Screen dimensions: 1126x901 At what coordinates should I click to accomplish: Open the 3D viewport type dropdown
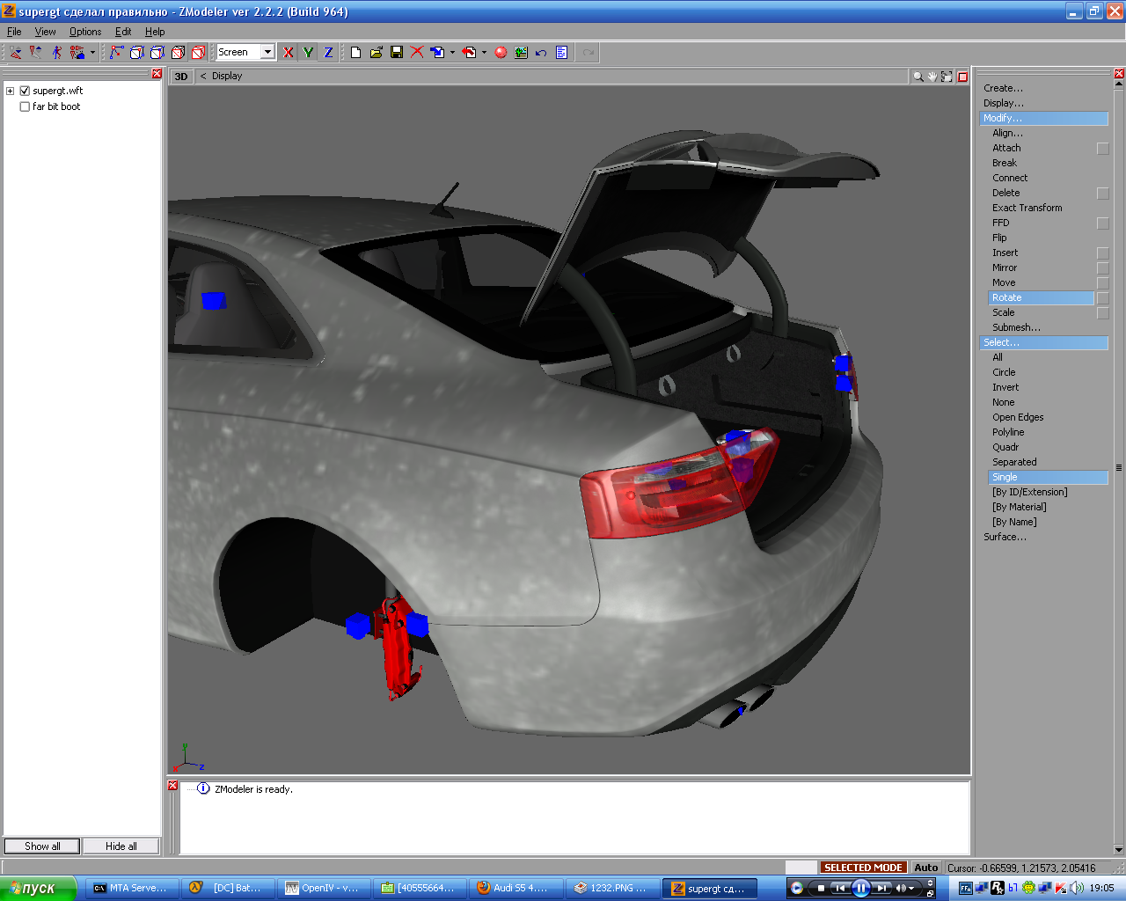click(x=181, y=77)
